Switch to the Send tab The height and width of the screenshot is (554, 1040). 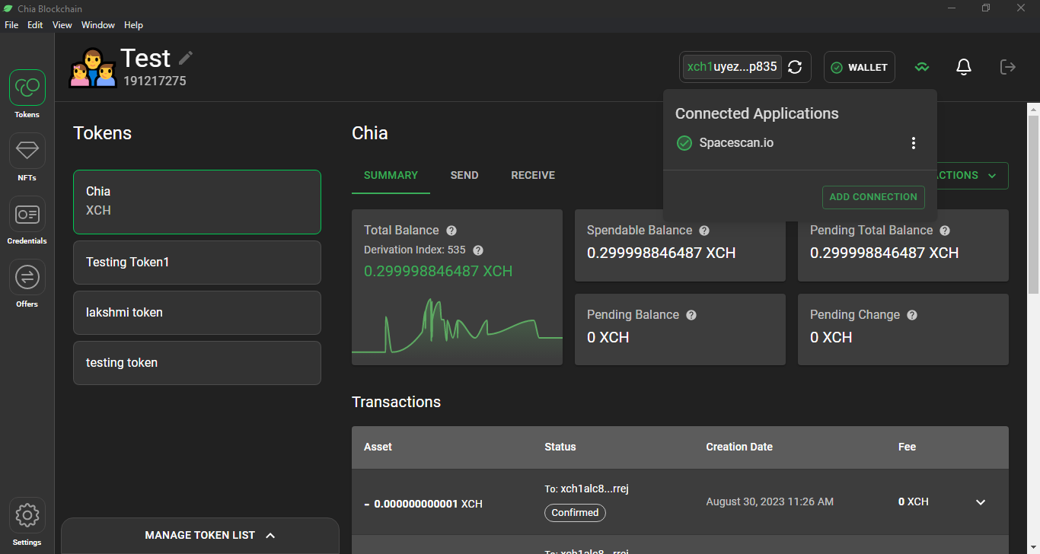464,176
